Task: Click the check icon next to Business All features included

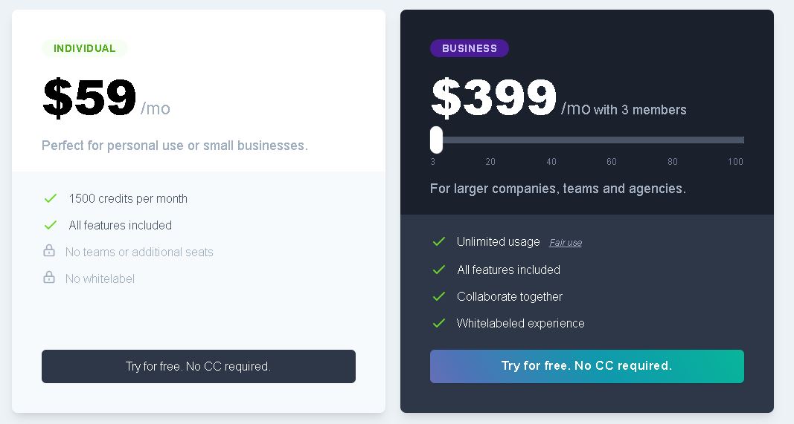Action: click(x=439, y=270)
